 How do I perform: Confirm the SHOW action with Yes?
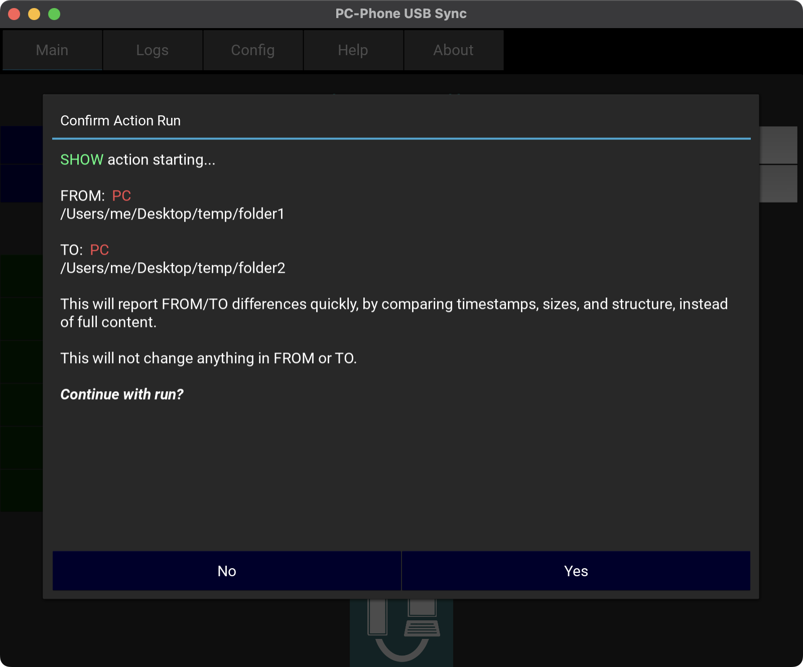click(x=576, y=571)
